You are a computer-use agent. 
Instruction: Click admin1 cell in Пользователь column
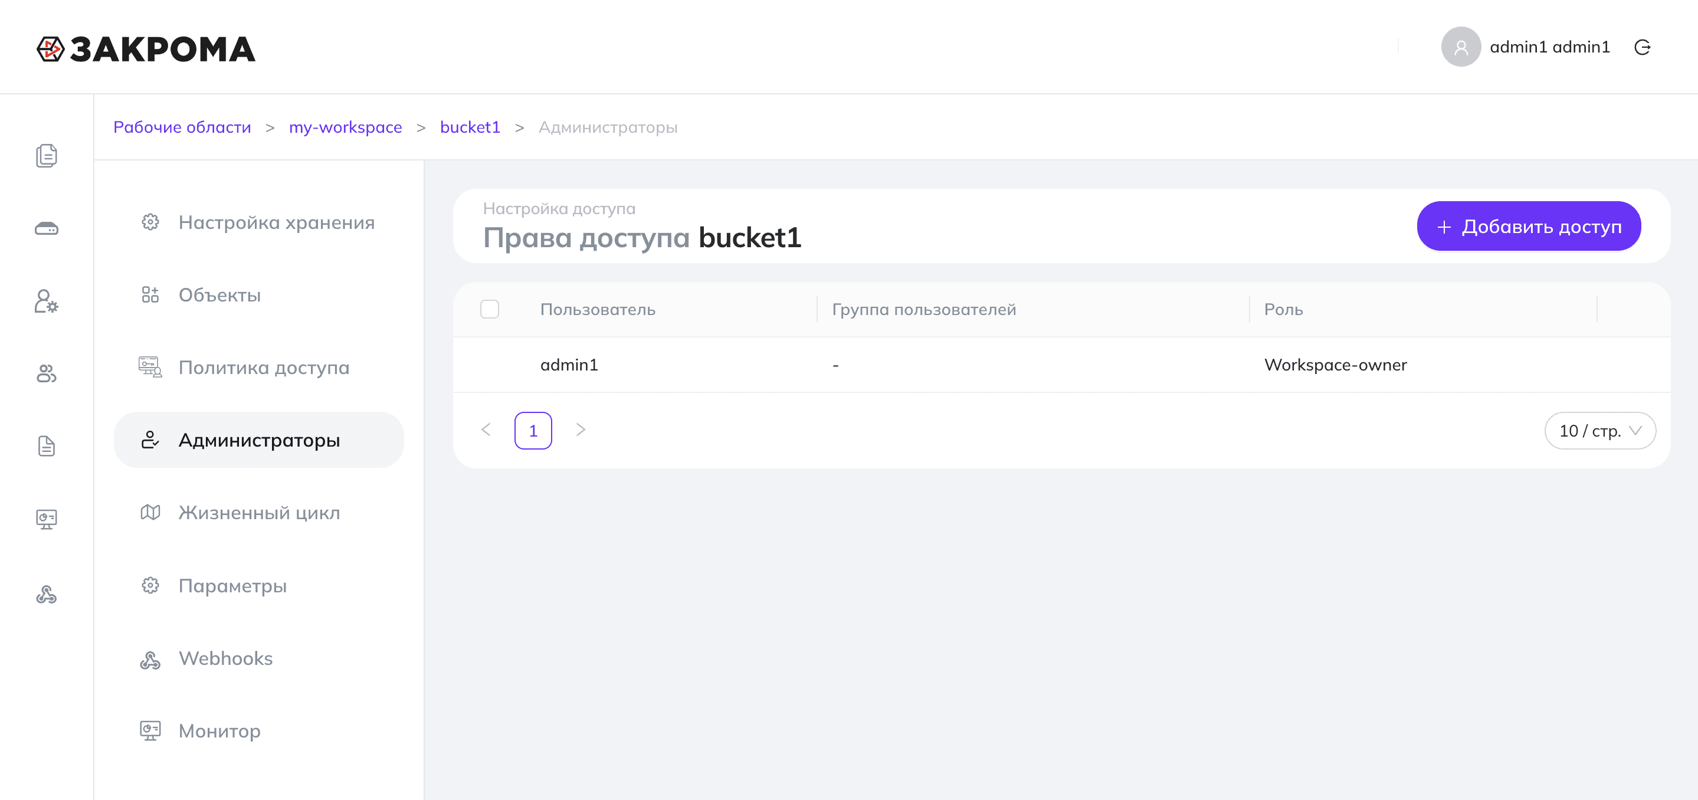pyautogui.click(x=569, y=365)
